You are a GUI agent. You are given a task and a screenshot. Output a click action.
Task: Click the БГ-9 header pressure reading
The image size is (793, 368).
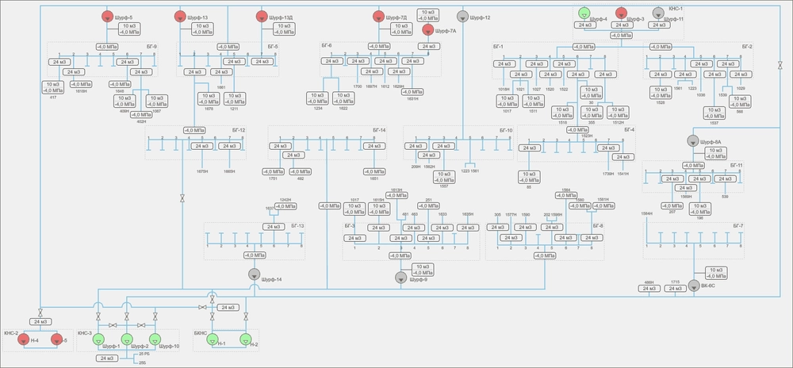pyautogui.click(x=107, y=45)
